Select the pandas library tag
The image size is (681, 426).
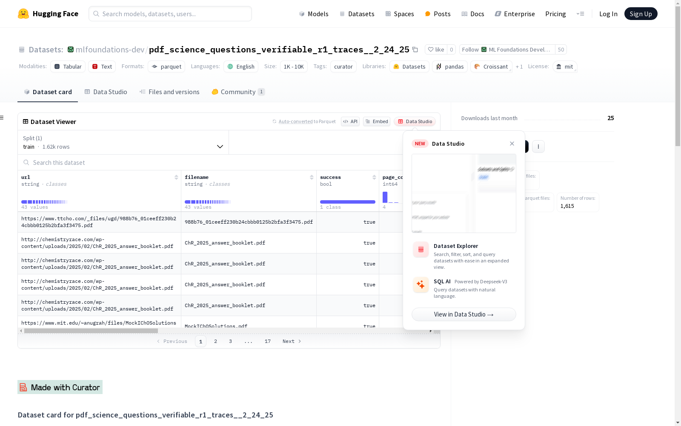(x=450, y=66)
